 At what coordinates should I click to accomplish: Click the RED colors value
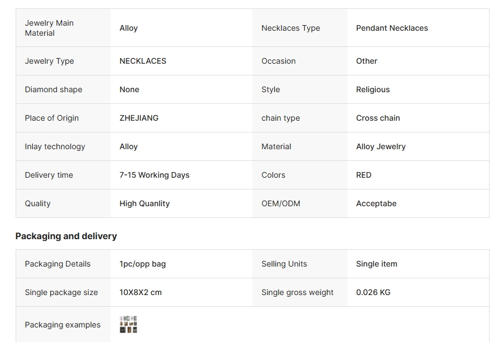[x=363, y=175]
